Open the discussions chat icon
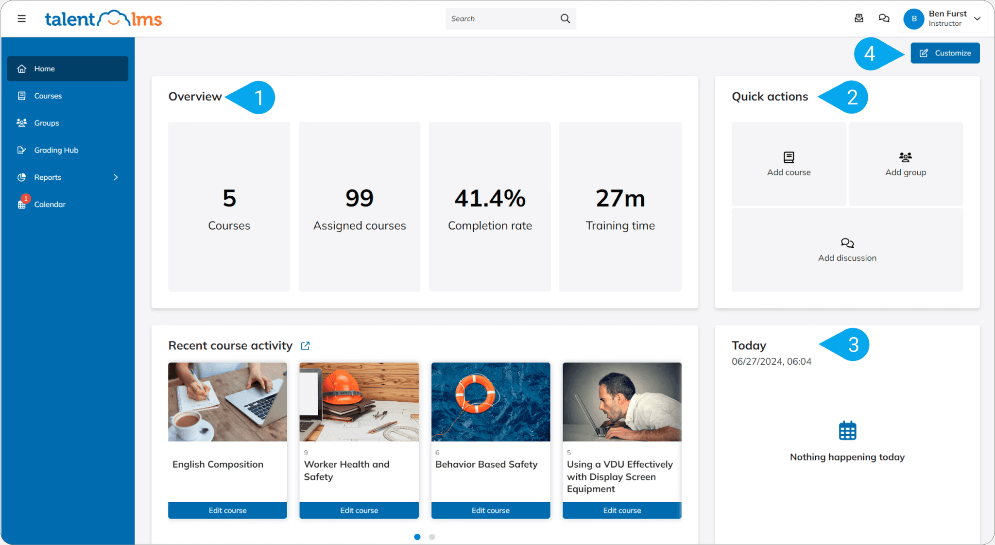Screen dimensions: 995x545 [x=884, y=18]
